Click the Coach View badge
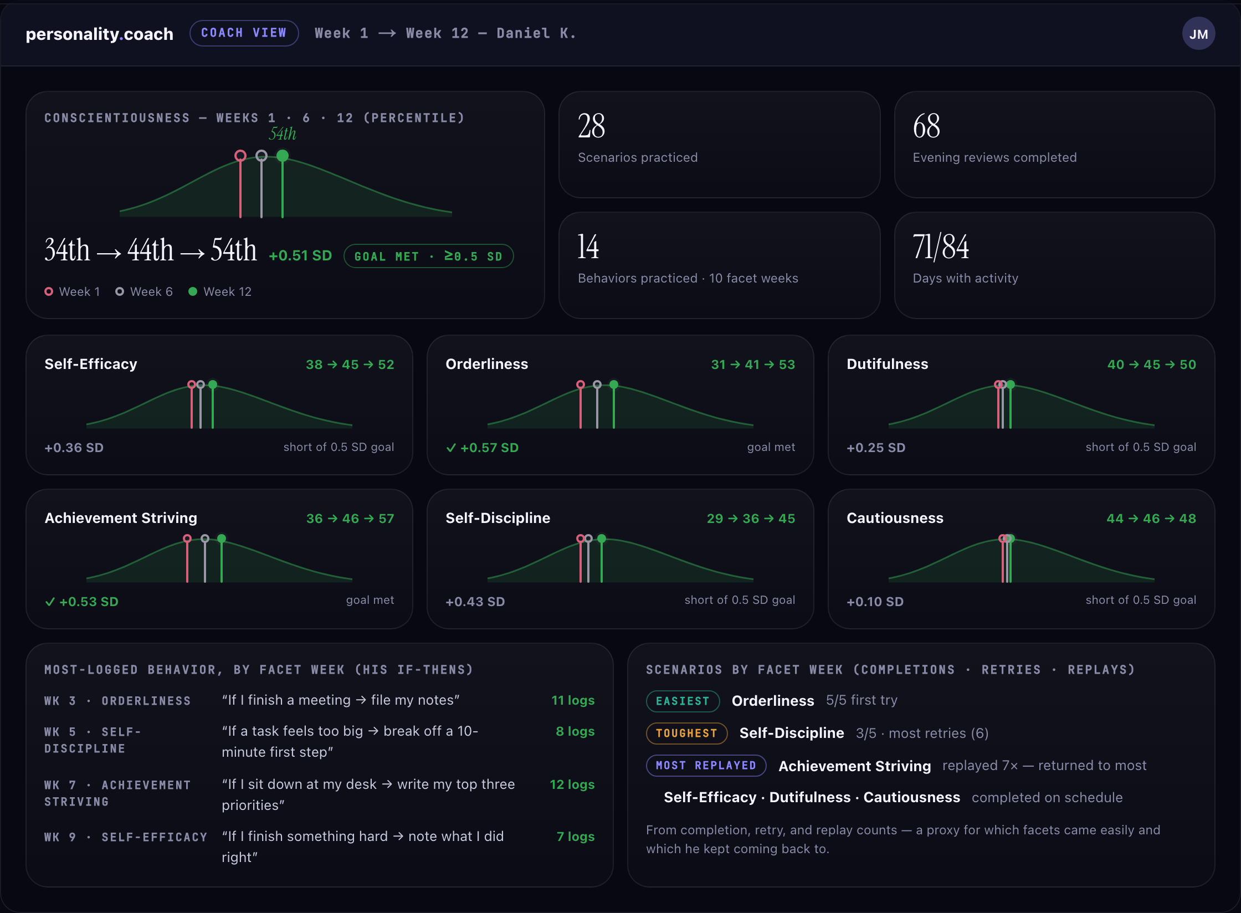This screenshot has height=913, width=1241. pos(244,33)
